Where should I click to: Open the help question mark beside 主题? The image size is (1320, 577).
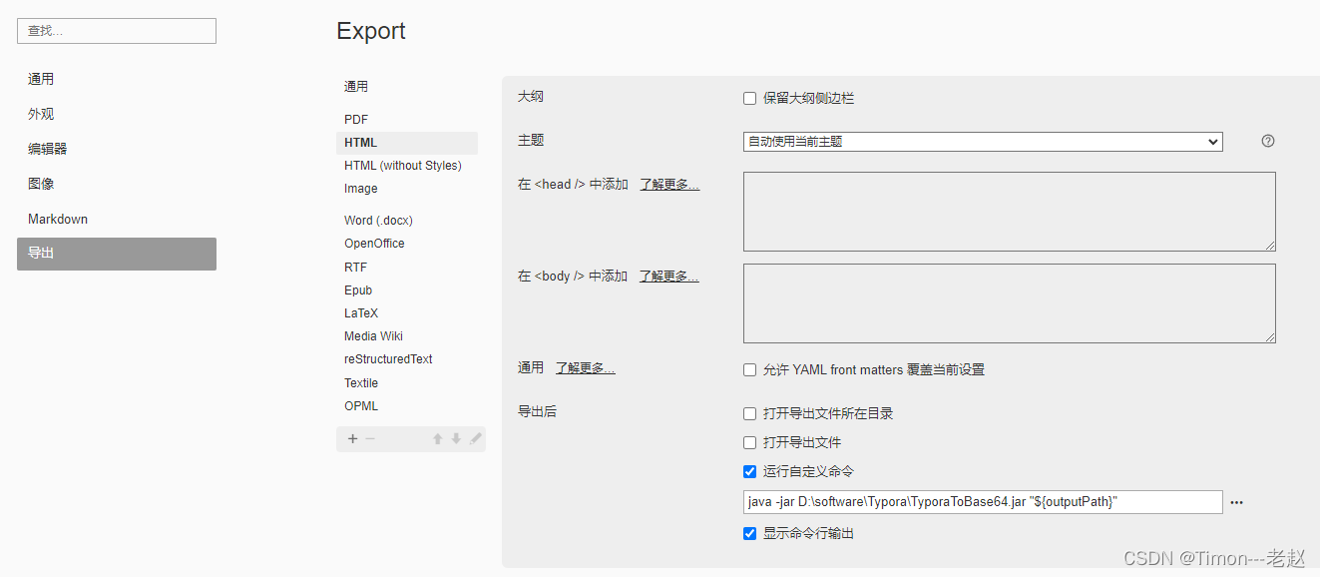tap(1268, 141)
